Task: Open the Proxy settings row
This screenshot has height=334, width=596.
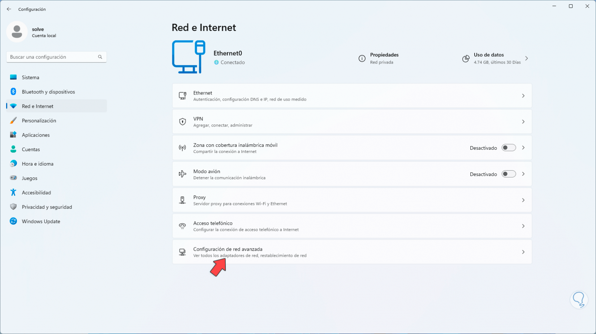Action: [x=352, y=200]
